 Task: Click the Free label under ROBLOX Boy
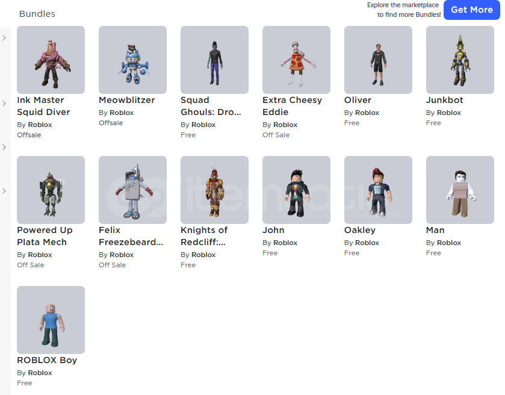[x=25, y=383]
